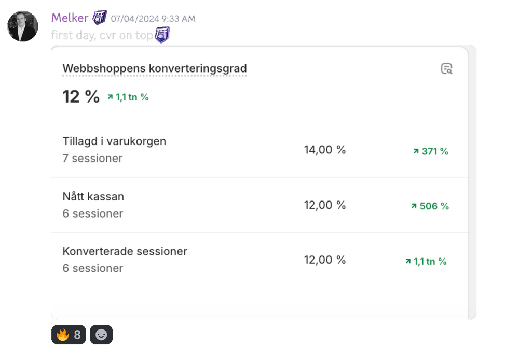
Task: Click the Konverterade sessioner label
Action: [x=125, y=251]
